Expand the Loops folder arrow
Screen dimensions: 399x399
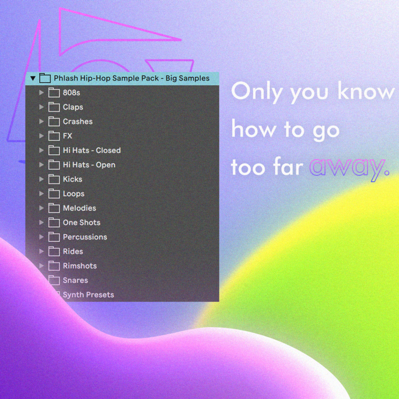[x=41, y=194]
